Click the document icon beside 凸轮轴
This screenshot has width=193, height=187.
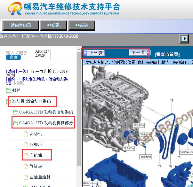tap(26, 156)
